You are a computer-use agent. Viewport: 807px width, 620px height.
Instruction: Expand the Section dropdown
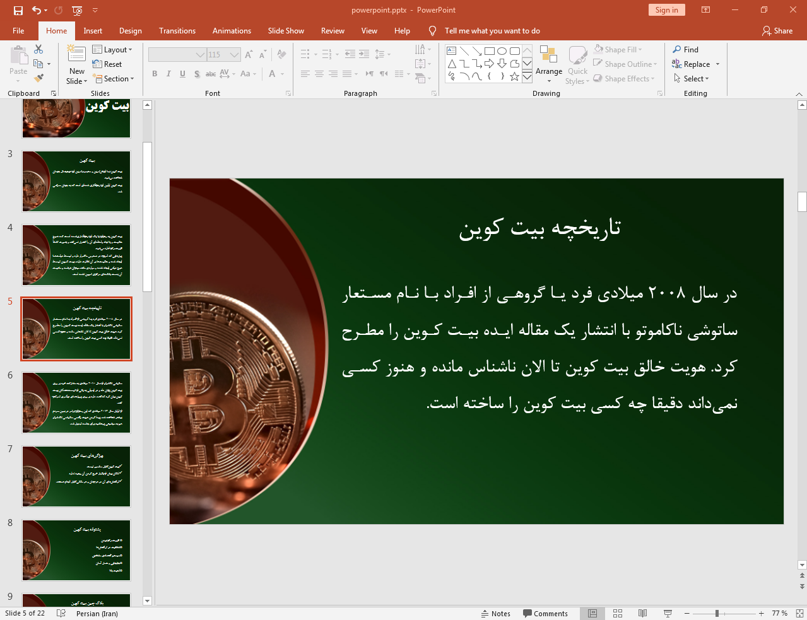point(114,79)
